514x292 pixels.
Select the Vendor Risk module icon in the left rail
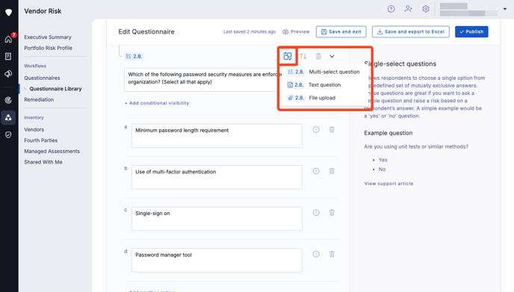coord(8,118)
